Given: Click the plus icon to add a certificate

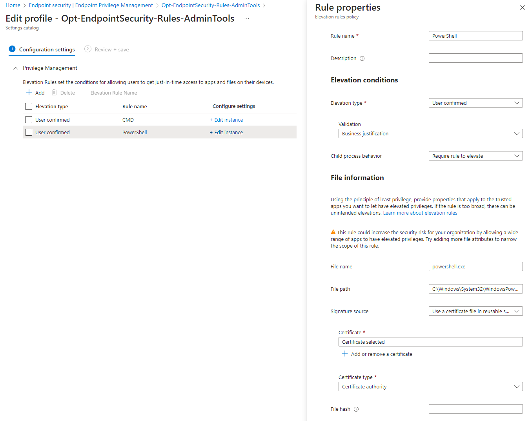Looking at the screenshot, I should tap(345, 354).
